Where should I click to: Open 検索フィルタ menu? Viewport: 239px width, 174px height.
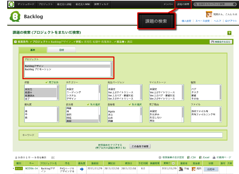101,4
